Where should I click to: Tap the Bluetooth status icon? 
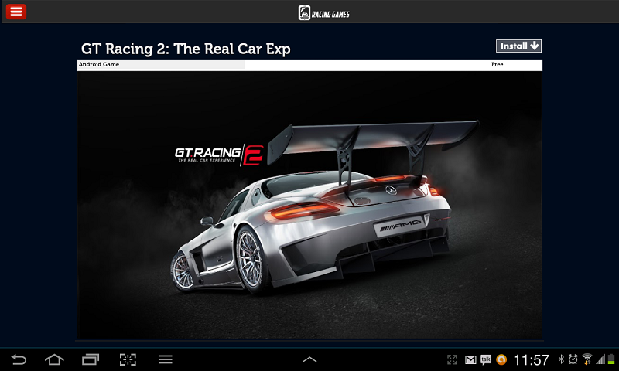561,359
